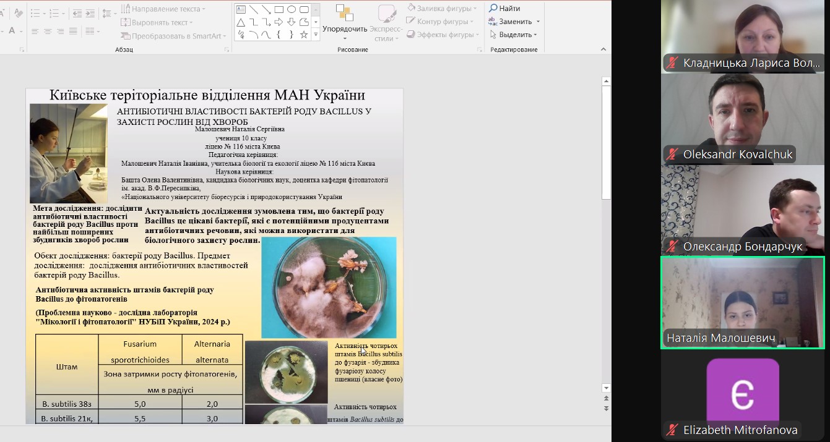Image resolution: width=830 pixels, height=442 pixels.
Task: Click the bulleted list icon
Action: (x=35, y=13)
